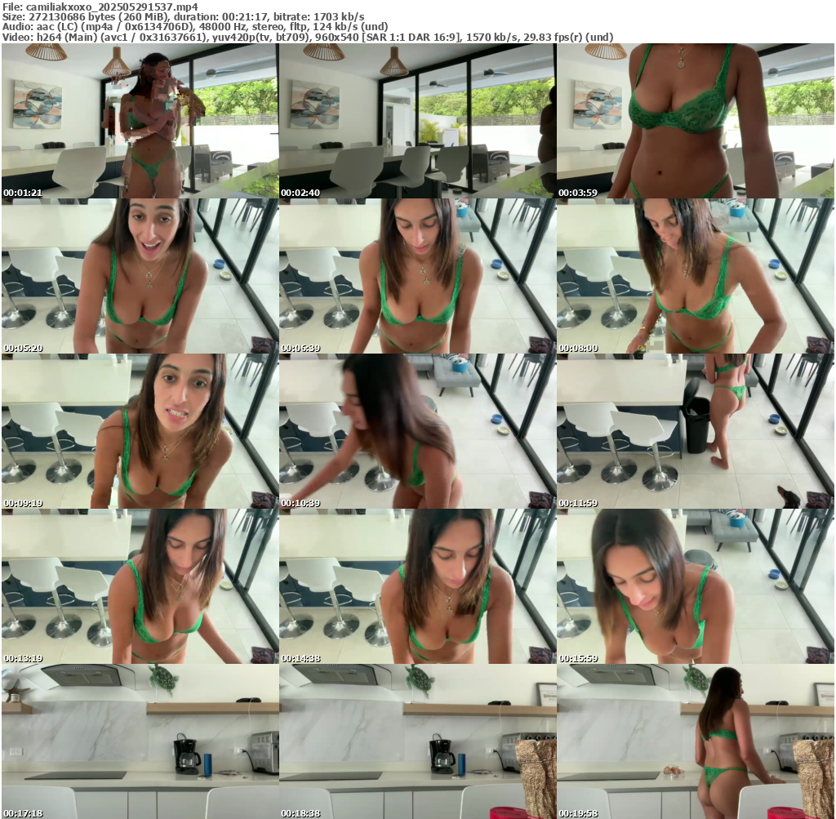Click the Size and duration info line

[183, 16]
